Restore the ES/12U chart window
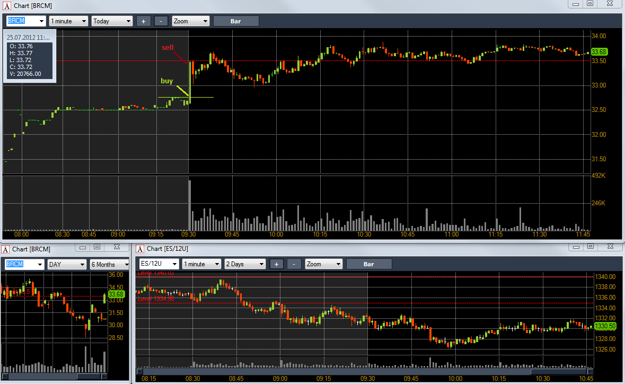 (591, 247)
